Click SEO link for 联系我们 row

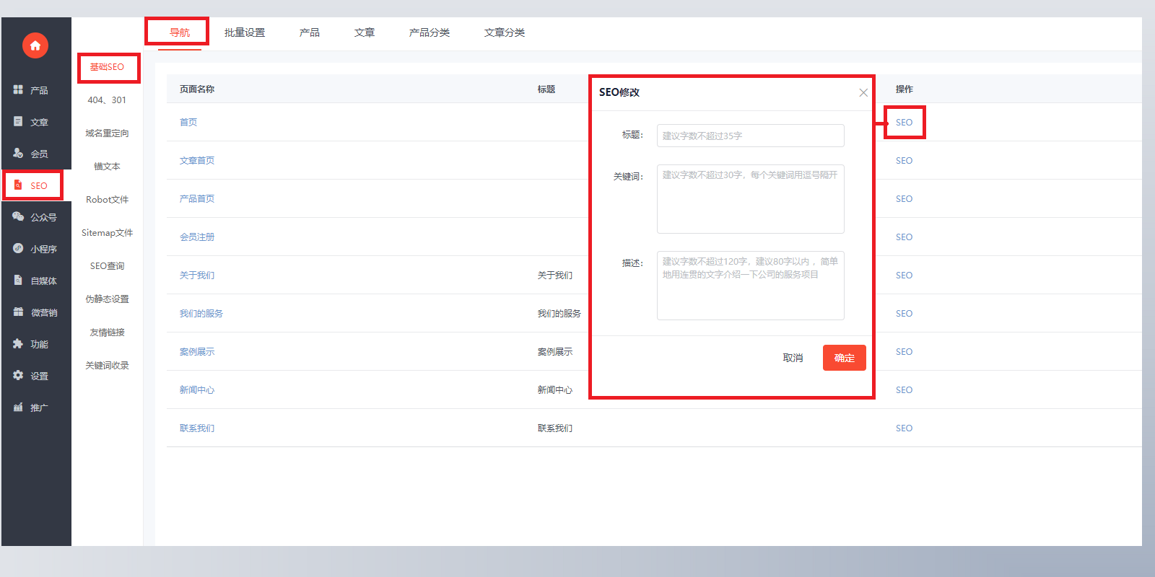coord(904,428)
